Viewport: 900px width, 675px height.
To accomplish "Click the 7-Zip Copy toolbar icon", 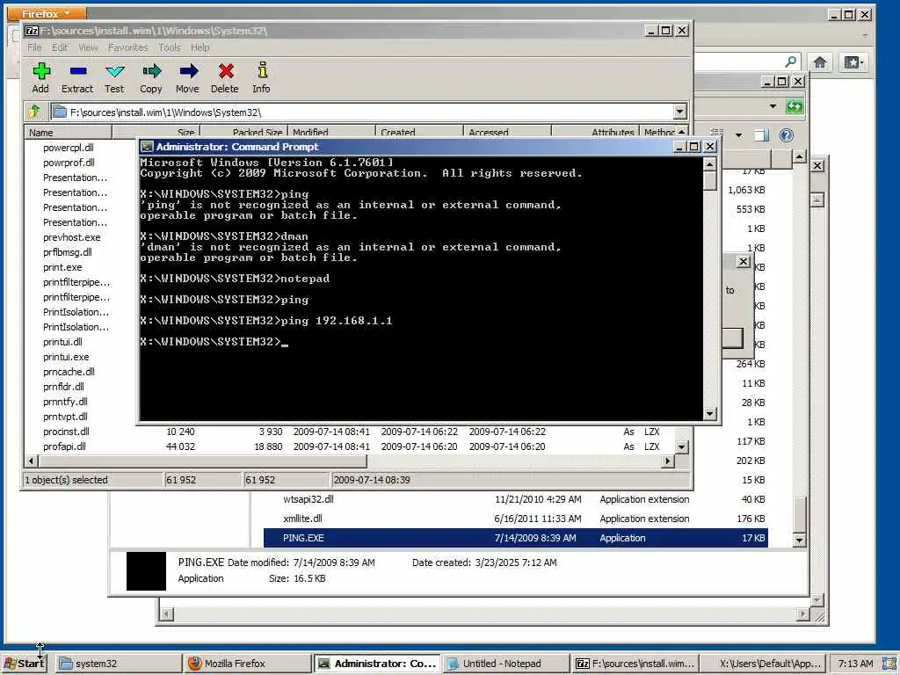I will [x=151, y=71].
